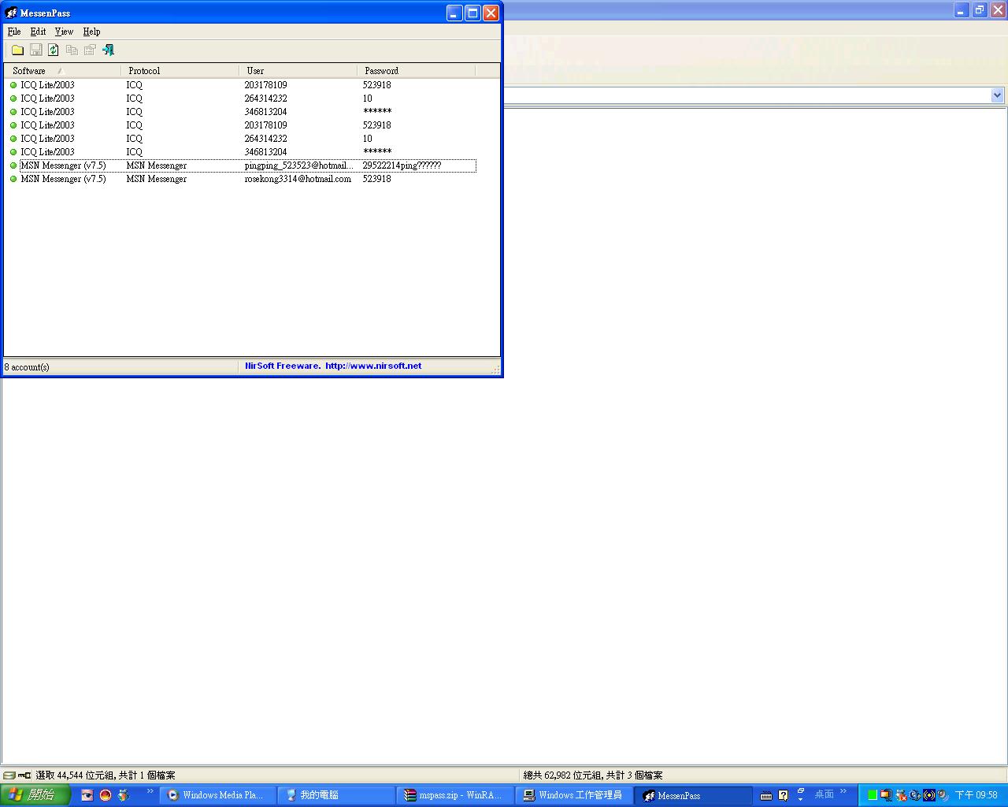Open the Edit menu

click(x=38, y=32)
